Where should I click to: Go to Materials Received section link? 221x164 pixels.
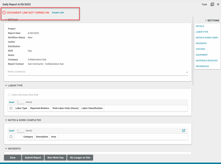point(207,61)
